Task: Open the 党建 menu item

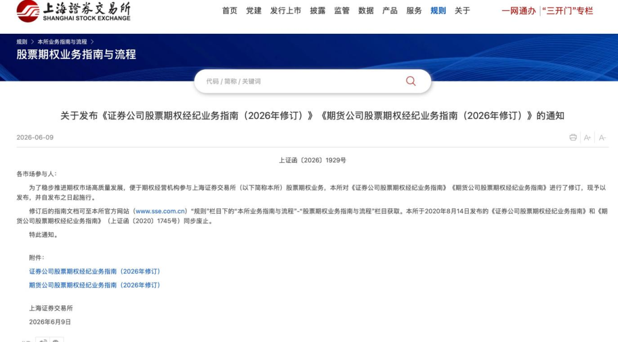Action: [254, 11]
